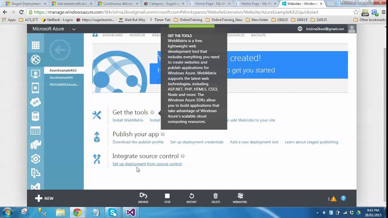Open Storage table icon in sidebar
This screenshot has width=388, height=218.
35,131
